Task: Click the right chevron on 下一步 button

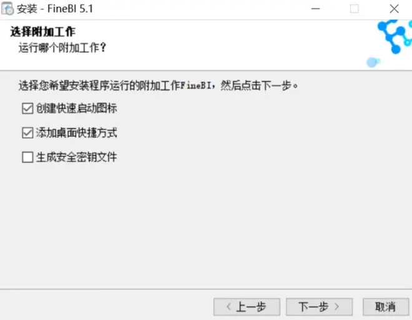Action: tap(337, 306)
